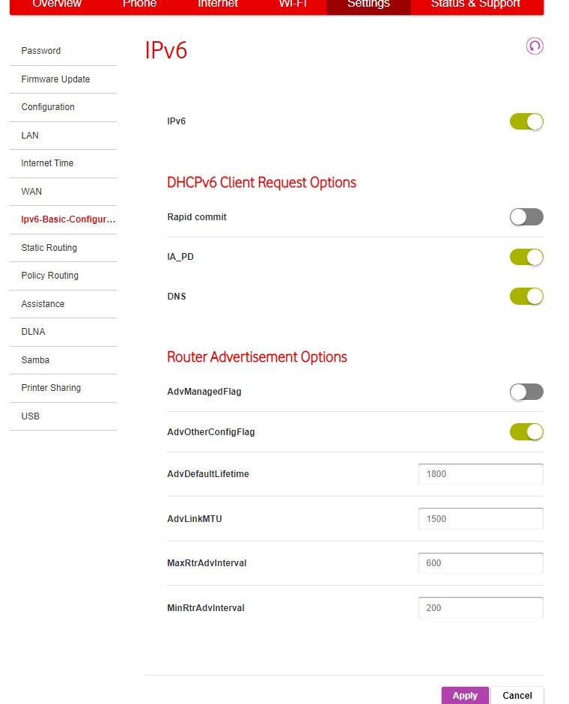
Task: Disable the DNS request option
Action: pyautogui.click(x=526, y=296)
